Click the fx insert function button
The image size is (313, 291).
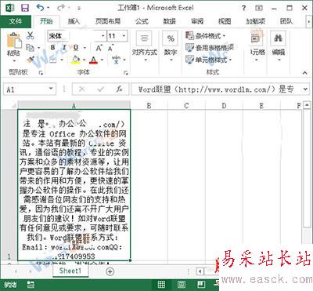tap(120, 89)
